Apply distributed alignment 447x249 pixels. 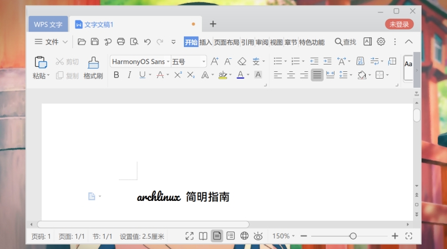coord(330,75)
